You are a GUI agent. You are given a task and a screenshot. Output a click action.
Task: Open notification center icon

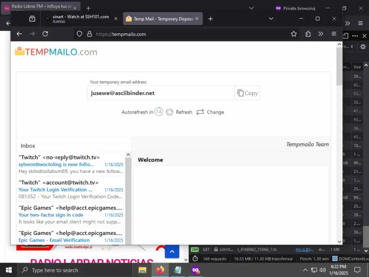pyautogui.click(x=357, y=270)
